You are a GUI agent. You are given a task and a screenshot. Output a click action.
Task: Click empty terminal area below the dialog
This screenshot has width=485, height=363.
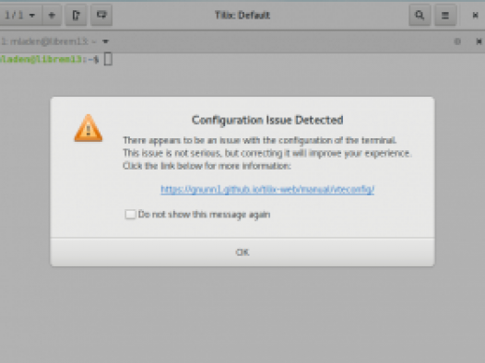point(243,312)
